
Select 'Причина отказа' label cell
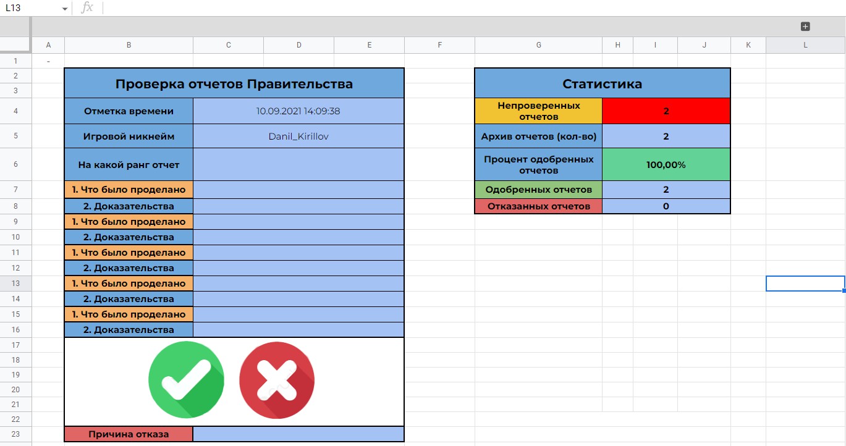(x=129, y=434)
